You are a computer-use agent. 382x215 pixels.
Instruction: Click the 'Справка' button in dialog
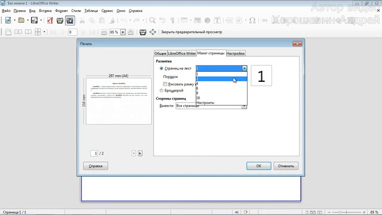(x=95, y=166)
